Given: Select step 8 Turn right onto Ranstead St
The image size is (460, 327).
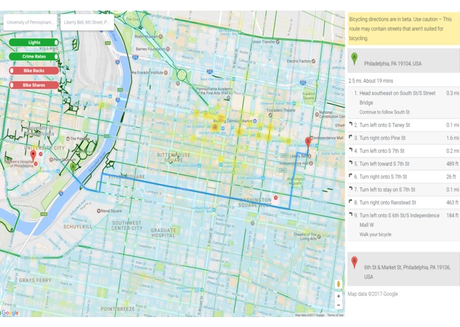Looking at the screenshot, I should (x=404, y=203).
